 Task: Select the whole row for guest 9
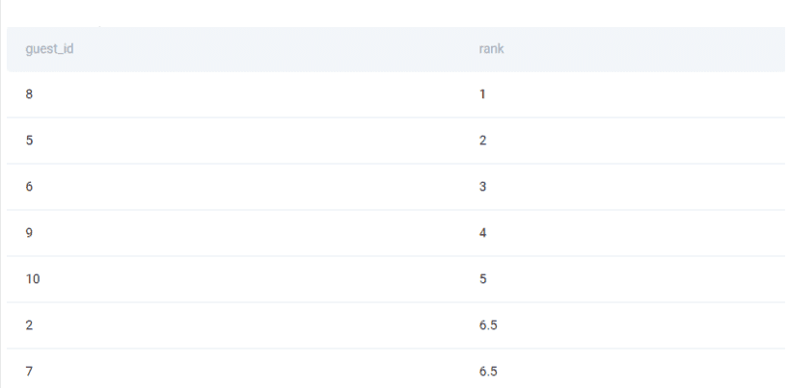tap(251, 233)
